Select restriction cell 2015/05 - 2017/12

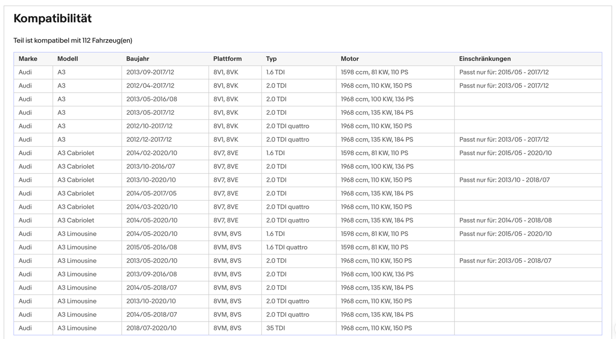pos(504,72)
